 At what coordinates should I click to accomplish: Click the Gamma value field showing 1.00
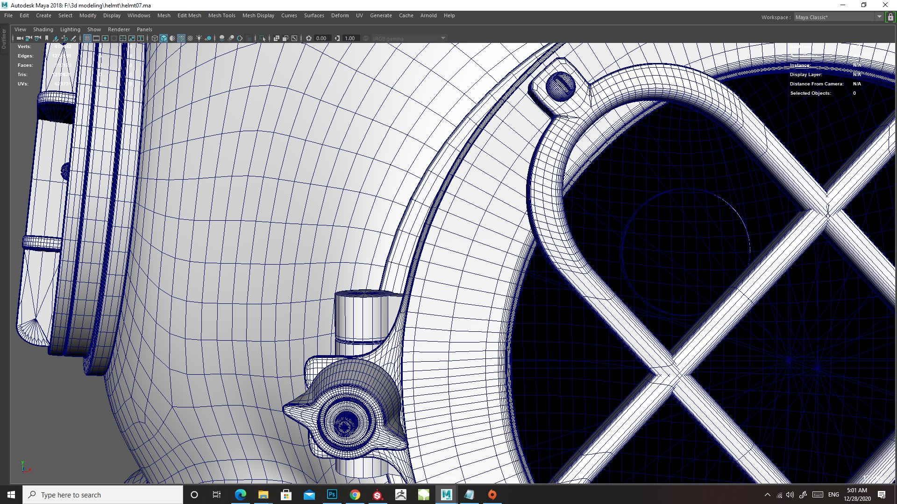[351, 38]
